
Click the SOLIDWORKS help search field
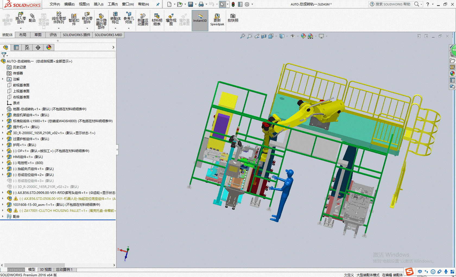pos(393,4)
